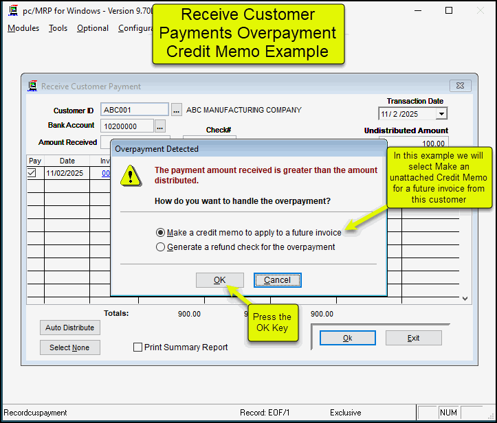Click OK in the Overpayment Detected dialog
Viewport: 497px width, 423px height.
pyautogui.click(x=219, y=280)
